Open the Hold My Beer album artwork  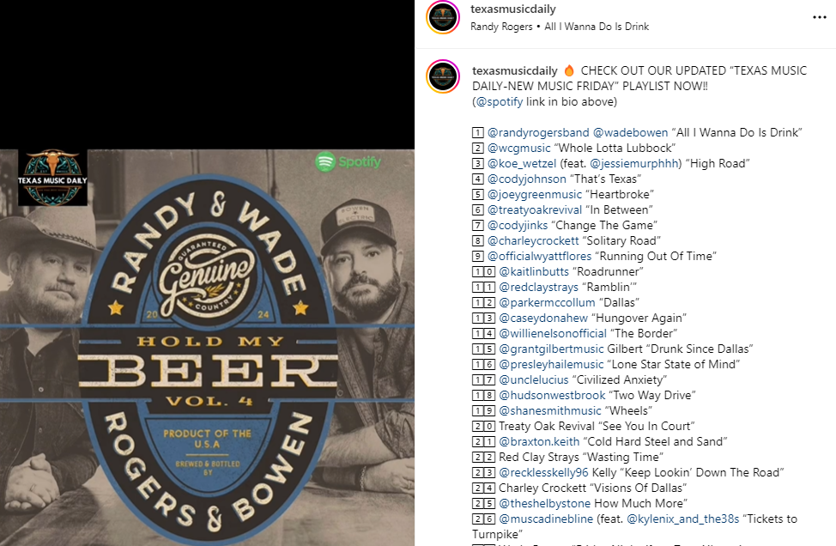(x=208, y=348)
